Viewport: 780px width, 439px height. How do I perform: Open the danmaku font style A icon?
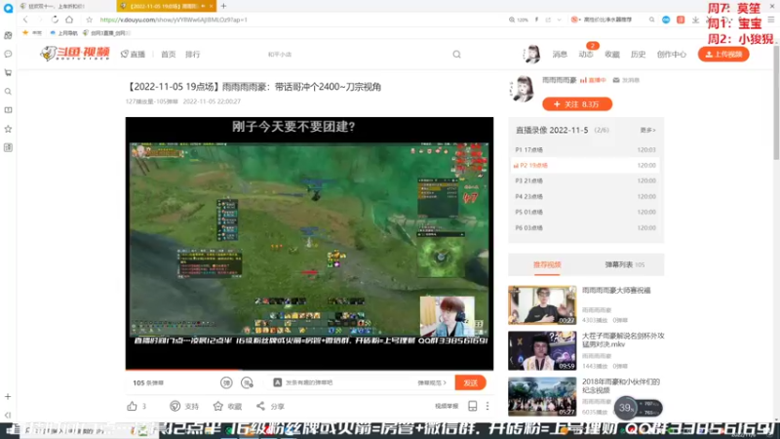(278, 382)
